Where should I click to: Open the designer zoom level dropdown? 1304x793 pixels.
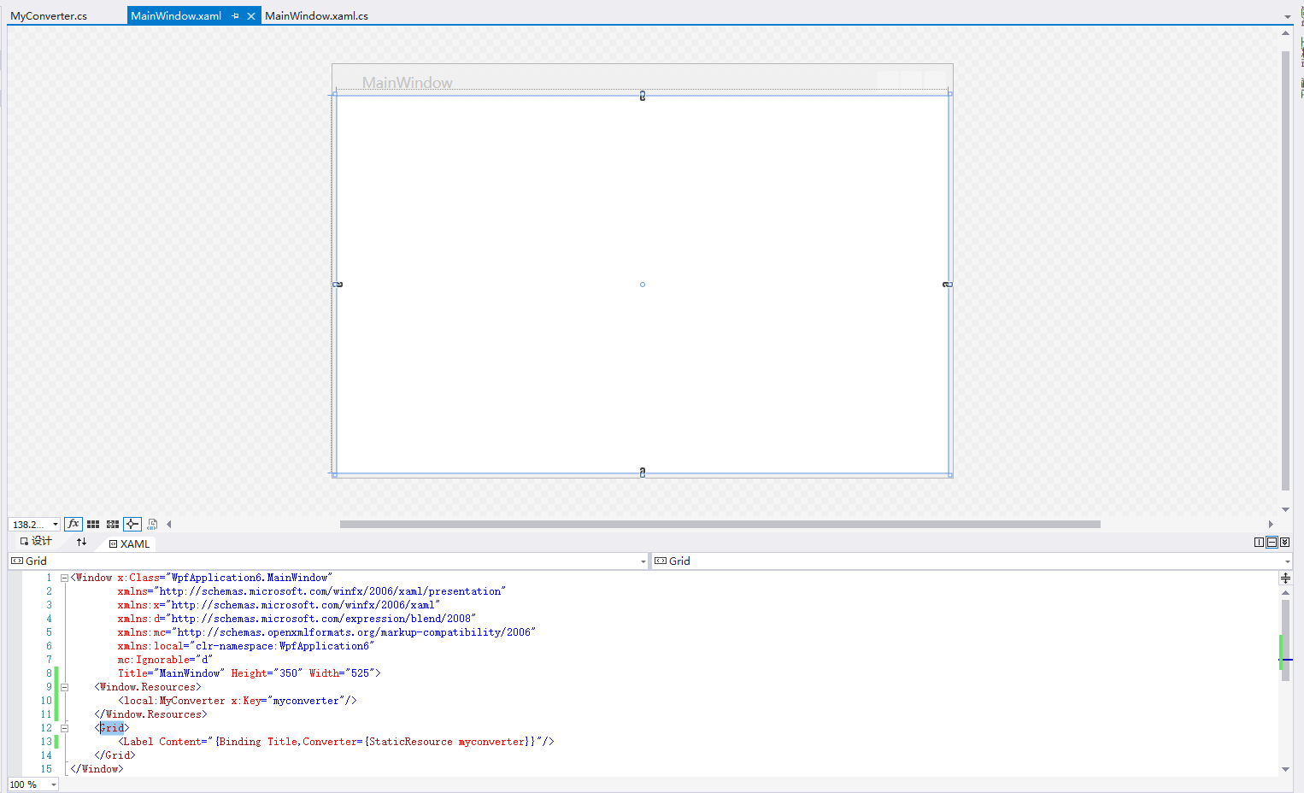(56, 525)
